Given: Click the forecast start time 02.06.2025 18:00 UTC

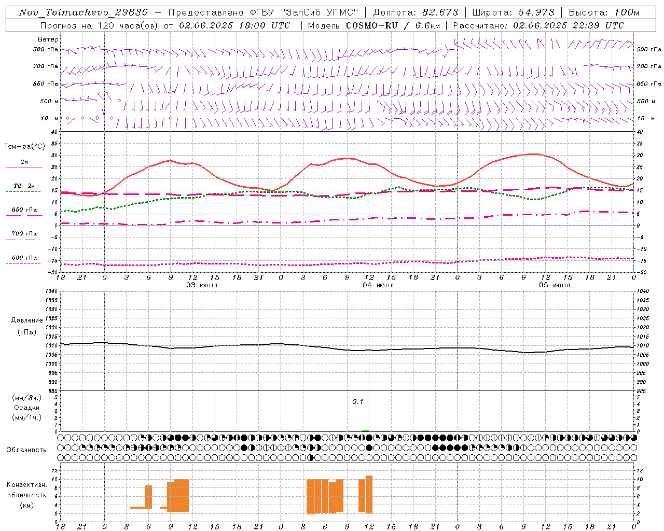Looking at the screenshot, I should point(234,25).
